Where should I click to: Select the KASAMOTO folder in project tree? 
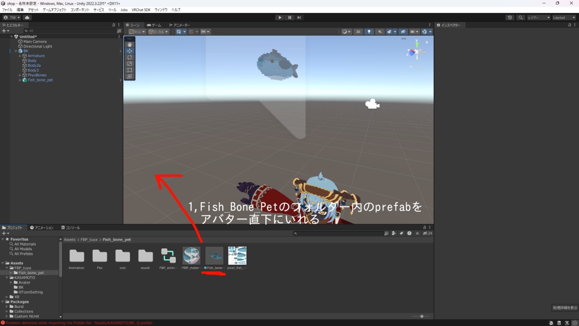(24, 277)
